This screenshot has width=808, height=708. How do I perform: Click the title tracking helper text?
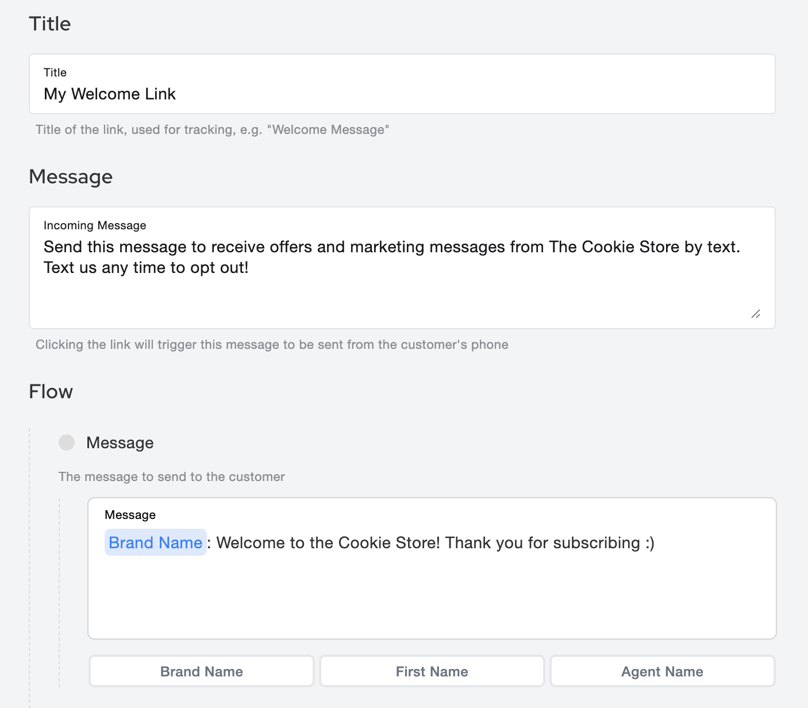(212, 130)
